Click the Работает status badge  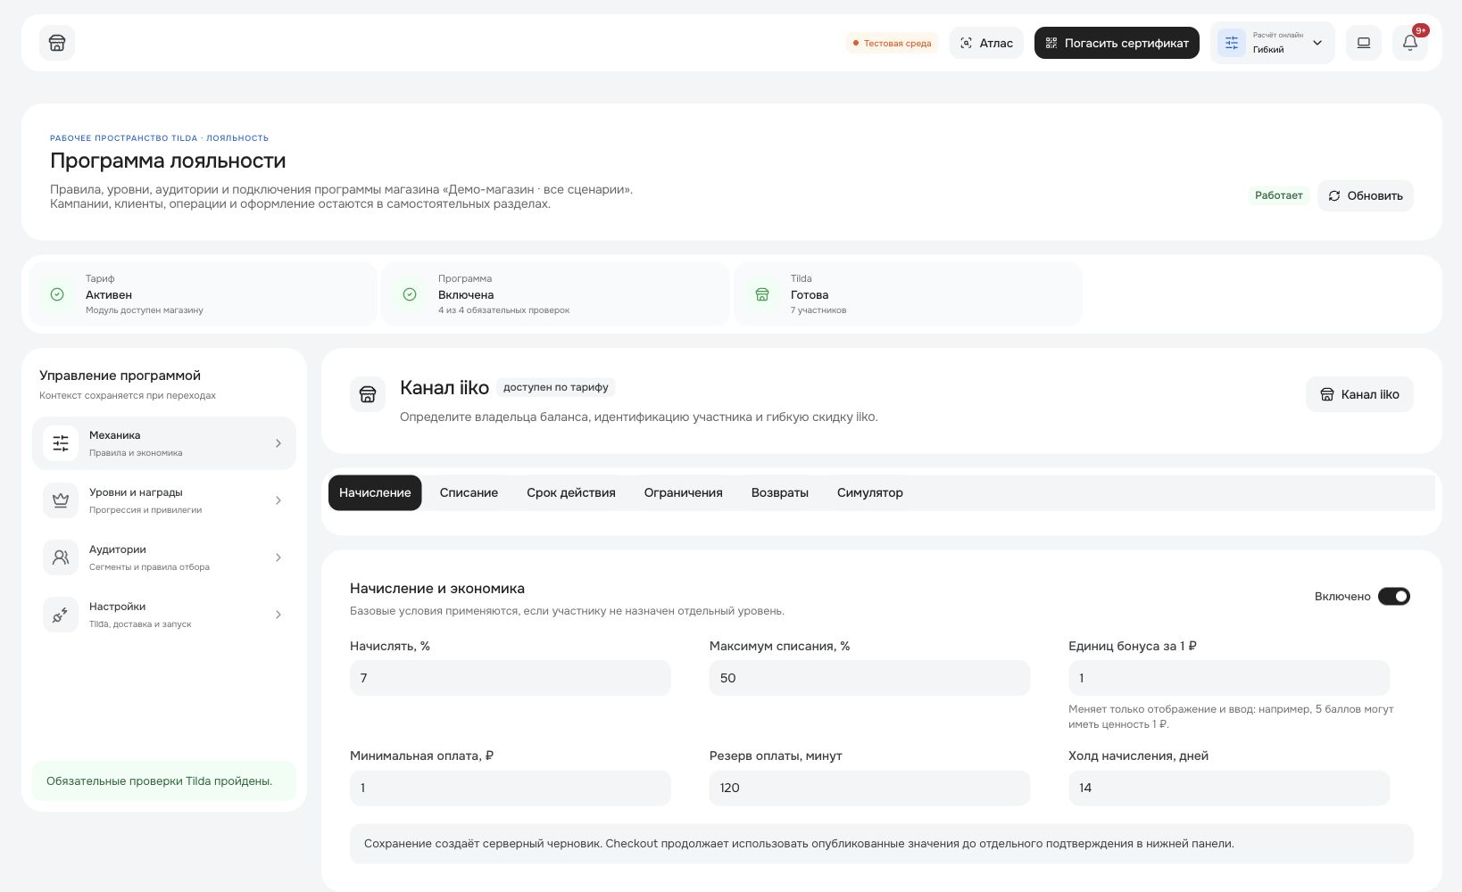pyautogui.click(x=1278, y=195)
